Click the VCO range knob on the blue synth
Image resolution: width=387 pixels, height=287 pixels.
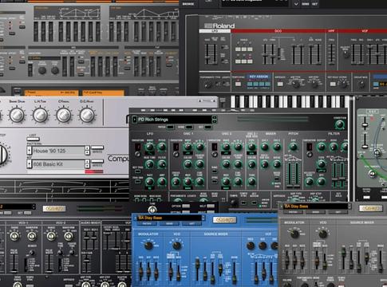[x=176, y=245]
